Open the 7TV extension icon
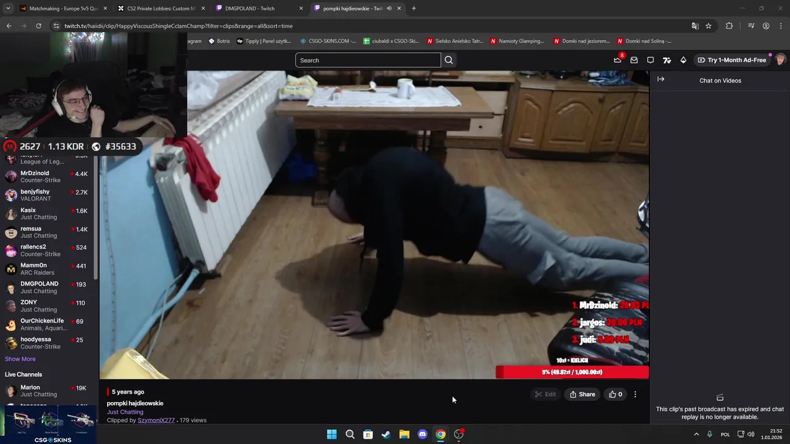This screenshot has width=790, height=444. 667,60
